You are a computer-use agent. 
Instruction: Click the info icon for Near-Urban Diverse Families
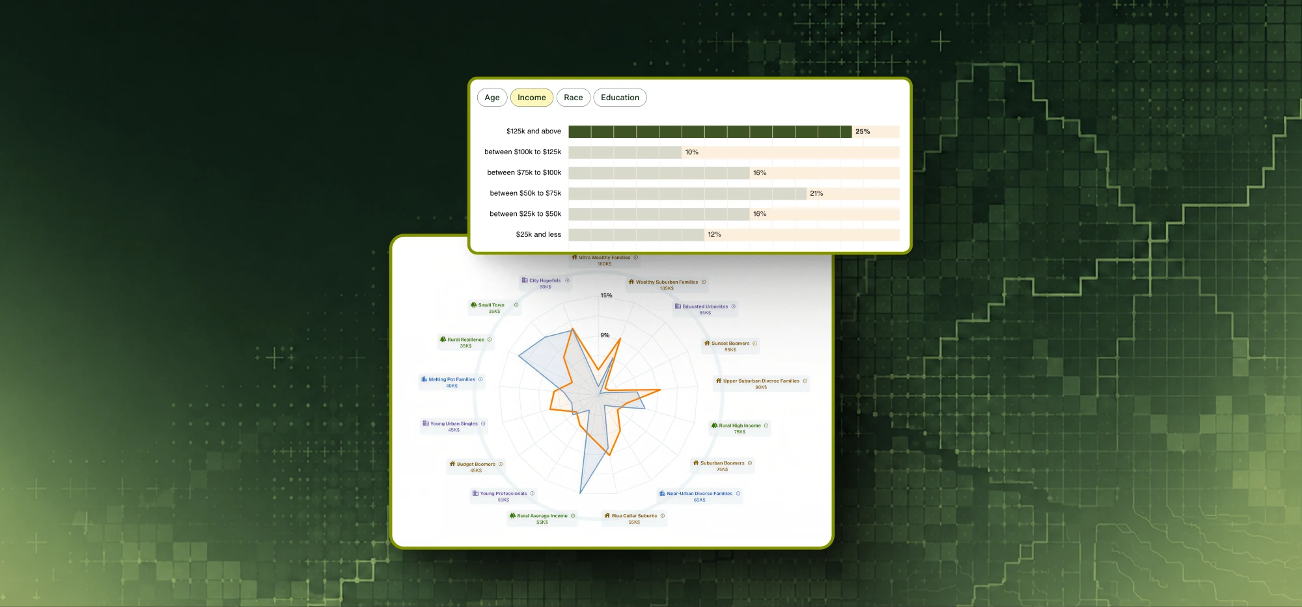point(738,493)
